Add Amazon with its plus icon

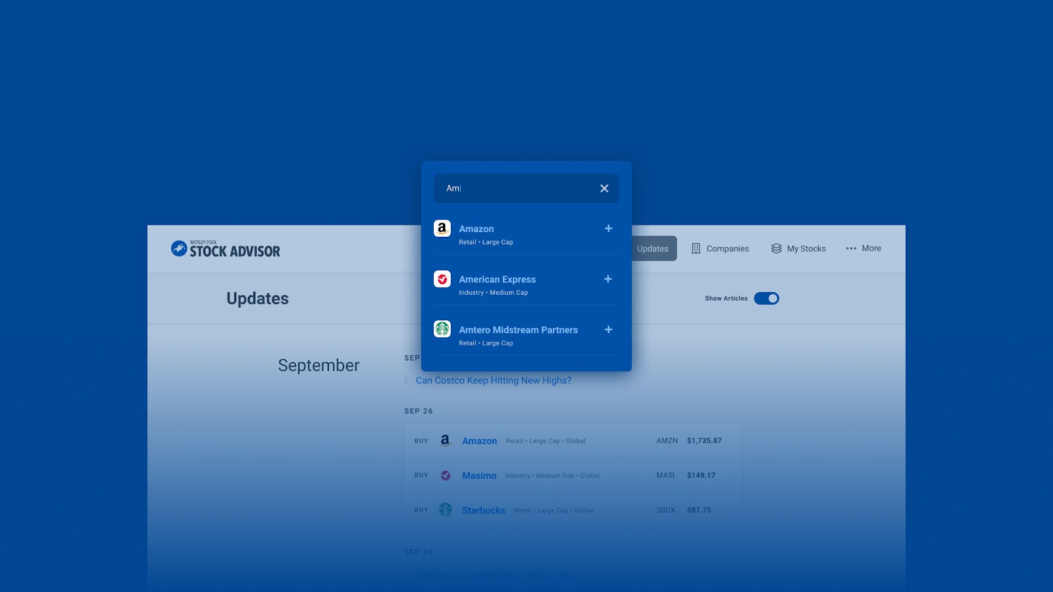coord(608,228)
